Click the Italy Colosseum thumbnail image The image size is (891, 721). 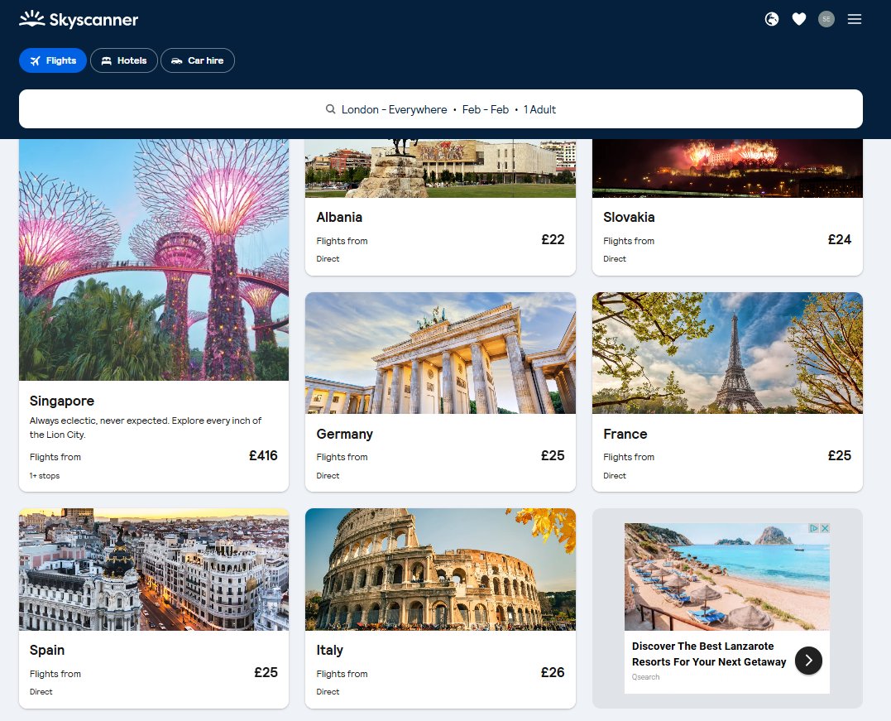pos(440,570)
